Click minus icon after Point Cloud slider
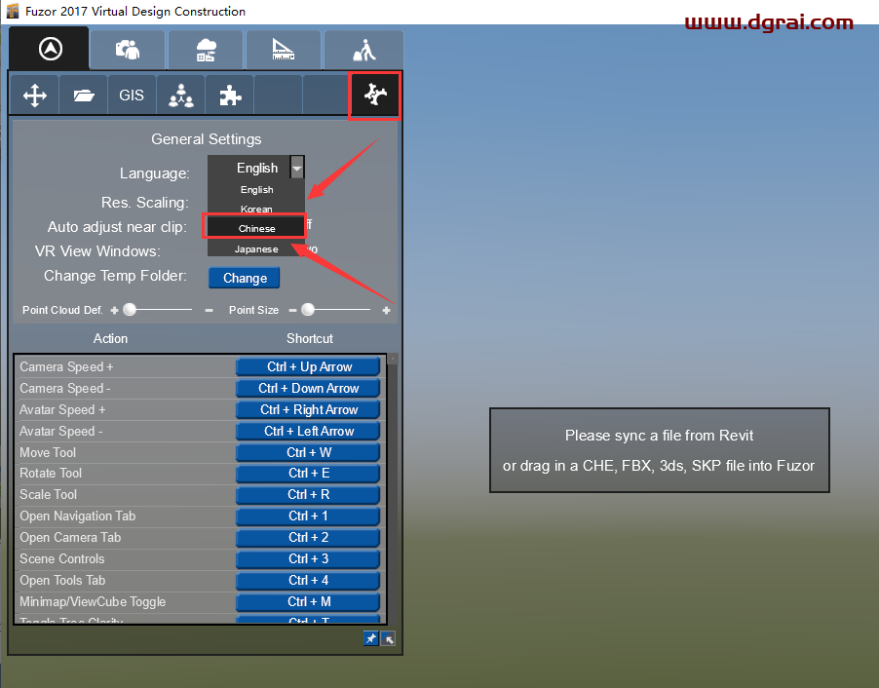 210,310
